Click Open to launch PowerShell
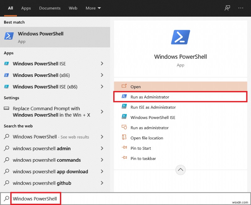251x205 pixels. (x=135, y=87)
